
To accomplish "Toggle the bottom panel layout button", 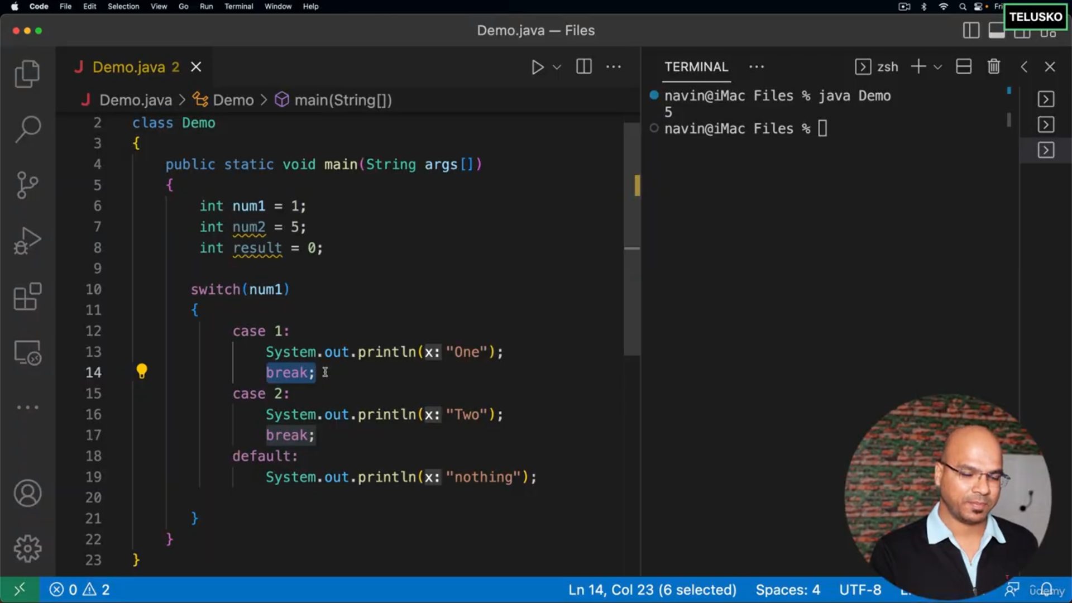I will click(997, 31).
